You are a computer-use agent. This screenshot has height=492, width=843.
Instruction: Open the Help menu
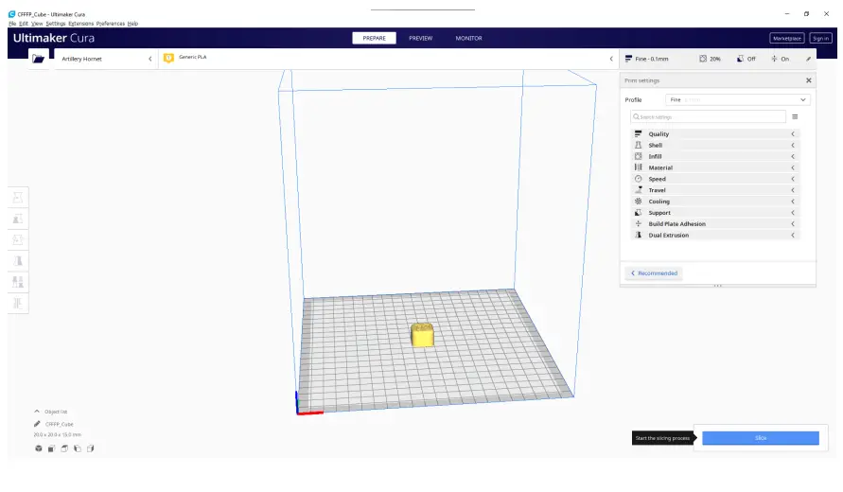click(x=132, y=24)
